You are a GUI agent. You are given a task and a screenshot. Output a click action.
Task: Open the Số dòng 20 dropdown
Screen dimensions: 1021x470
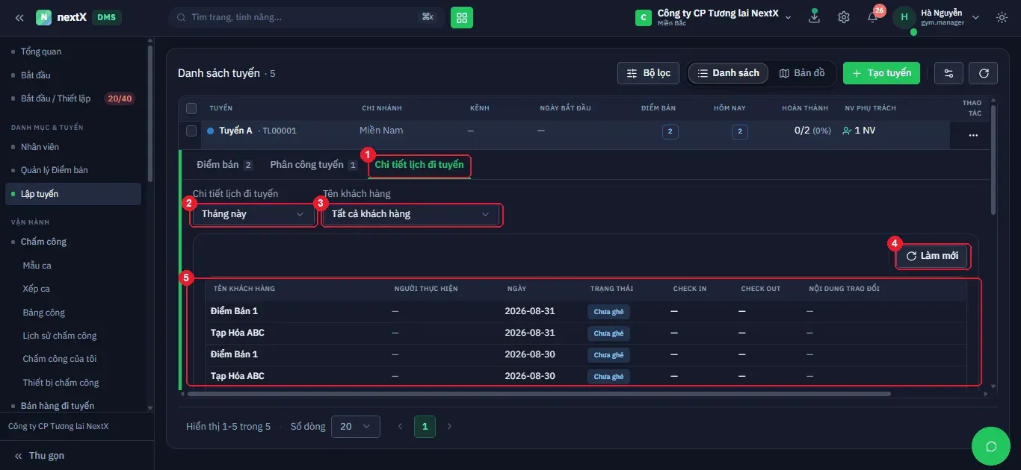pos(355,427)
